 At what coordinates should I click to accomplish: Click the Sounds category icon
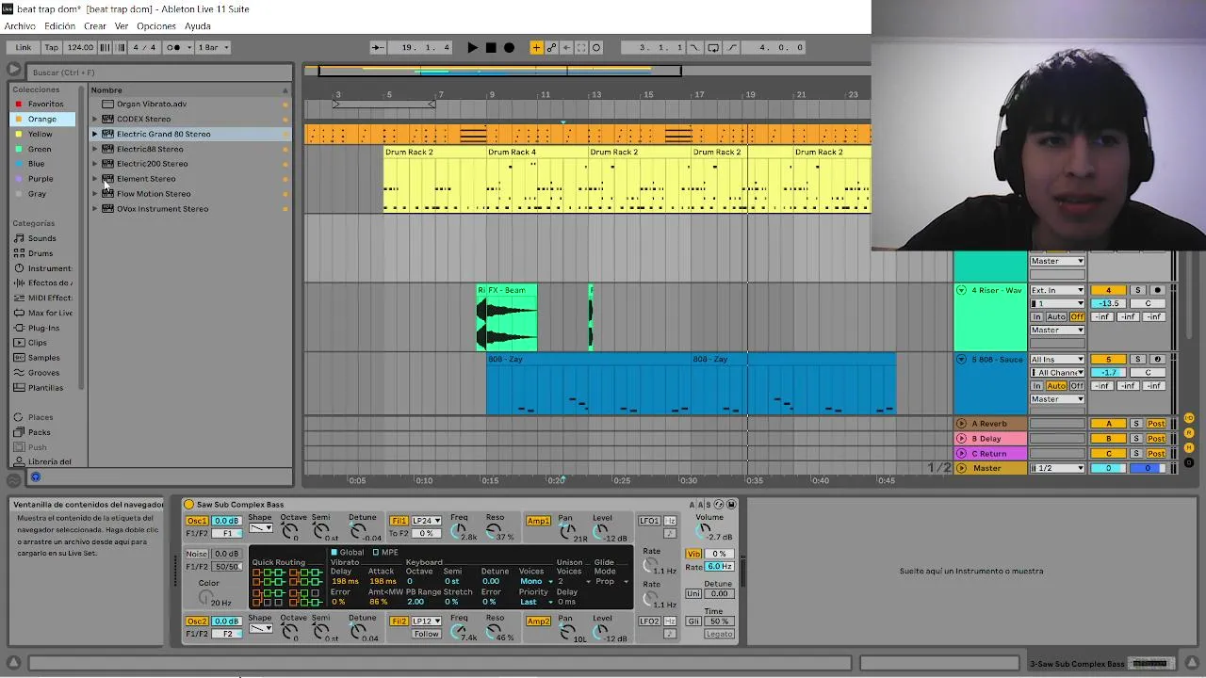click(x=19, y=238)
